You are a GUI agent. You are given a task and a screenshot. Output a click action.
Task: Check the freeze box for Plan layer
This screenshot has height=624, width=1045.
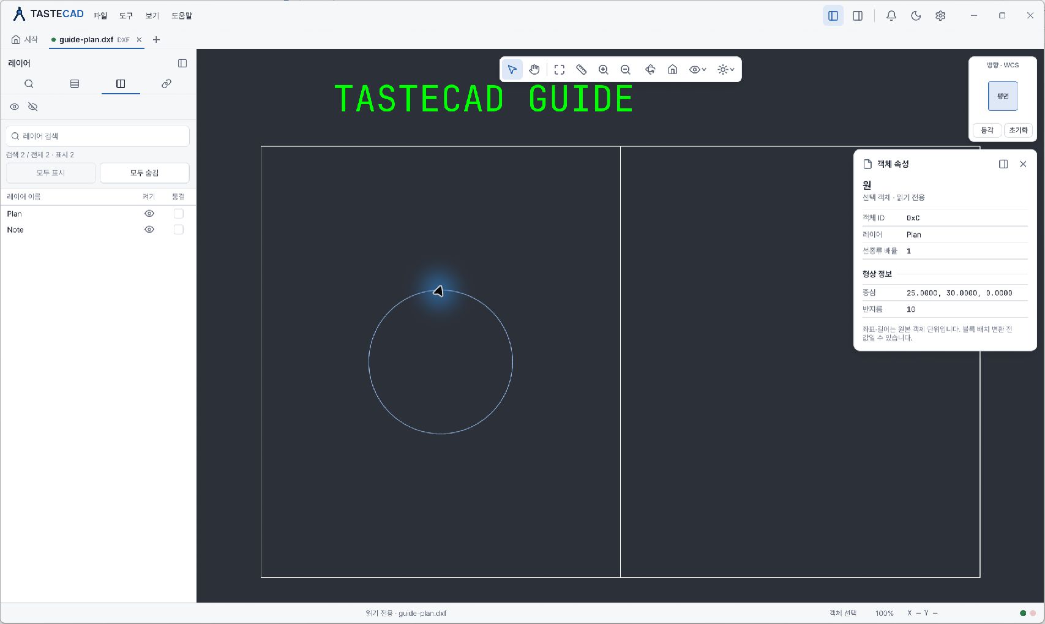click(179, 214)
